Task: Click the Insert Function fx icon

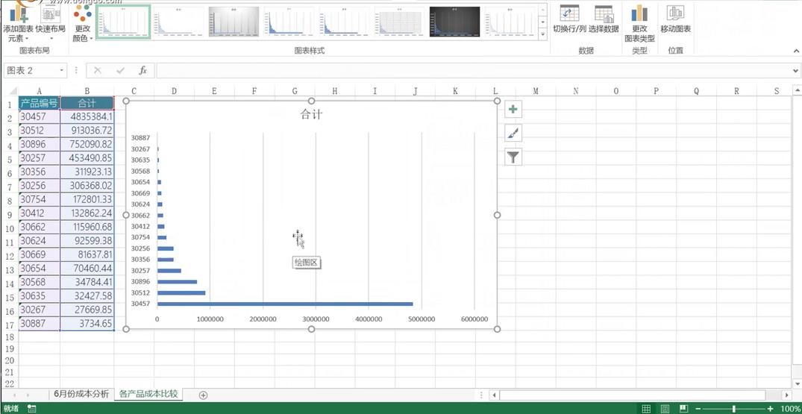Action: (143, 71)
